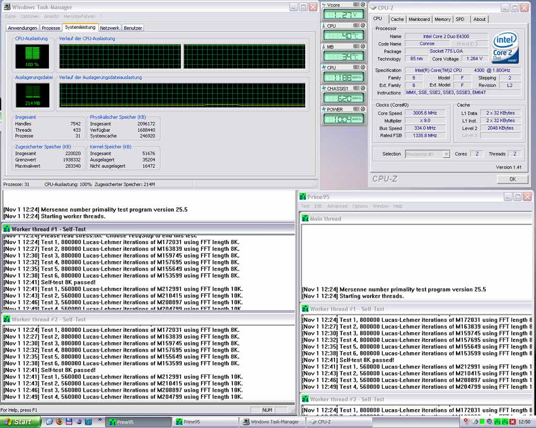Switch to first Prime95 taskbar button
Image resolution: width=536 pixels, height=428 pixels.
click(x=138, y=422)
